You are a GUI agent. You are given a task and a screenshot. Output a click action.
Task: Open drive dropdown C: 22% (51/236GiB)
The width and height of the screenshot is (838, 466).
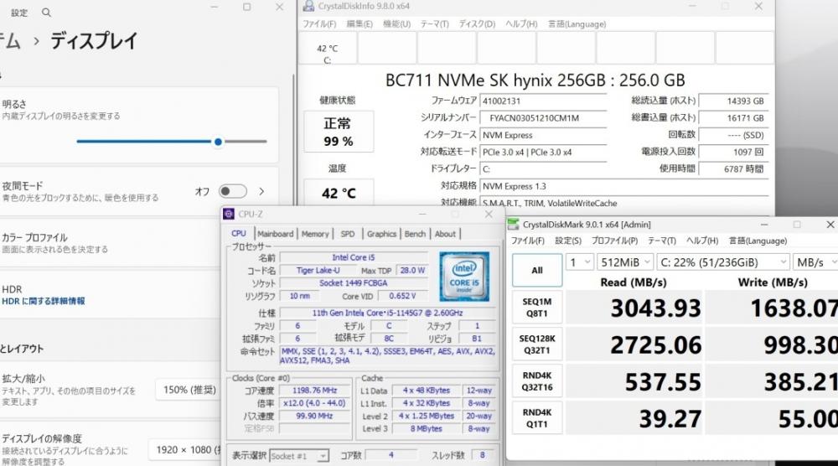(x=723, y=262)
